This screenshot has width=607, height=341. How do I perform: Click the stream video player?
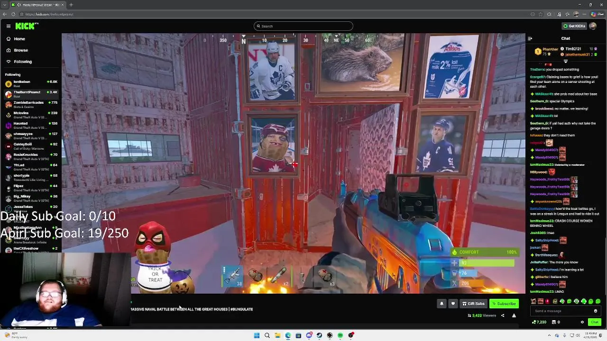(294, 163)
